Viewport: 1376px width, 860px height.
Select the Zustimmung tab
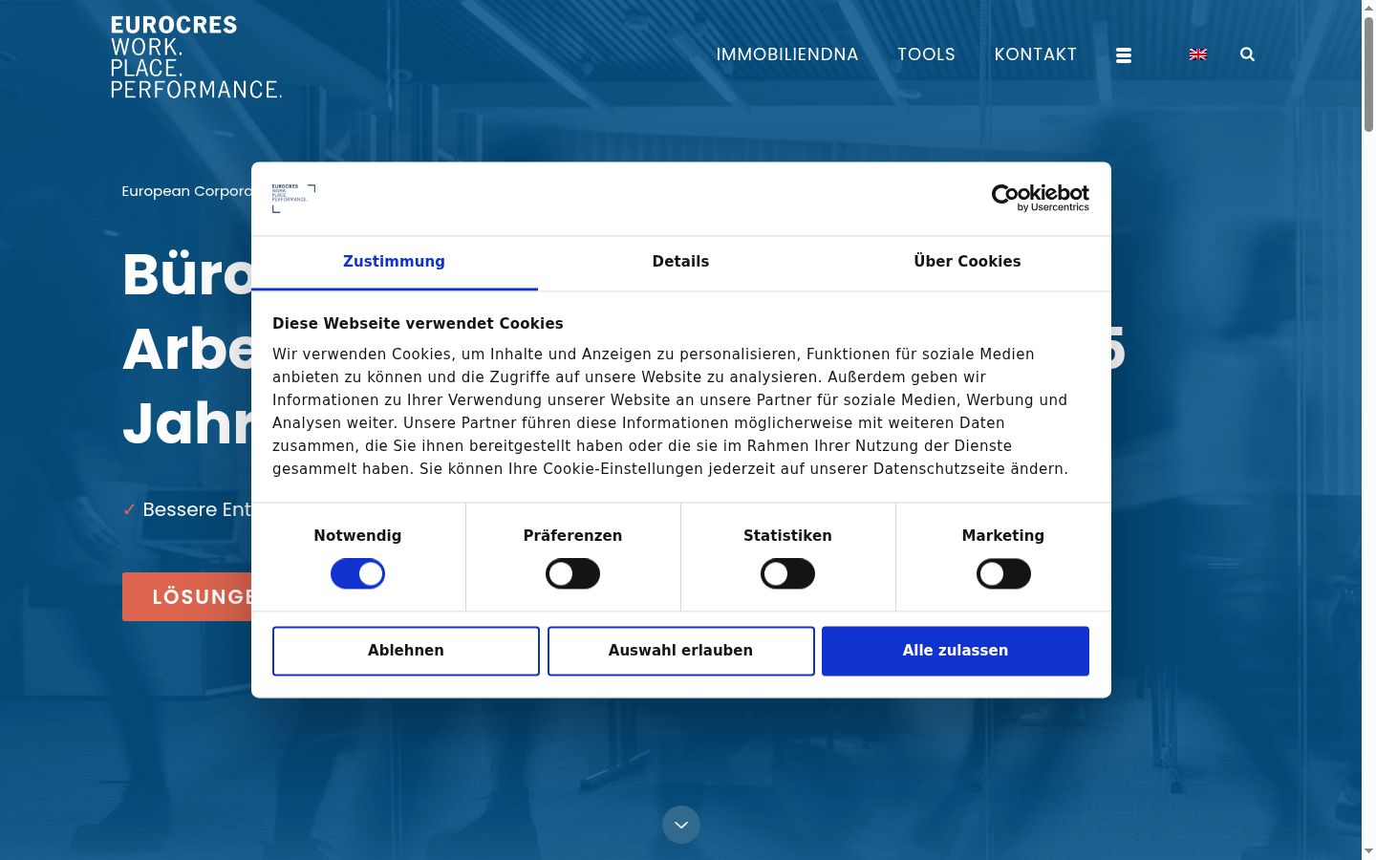[394, 262]
